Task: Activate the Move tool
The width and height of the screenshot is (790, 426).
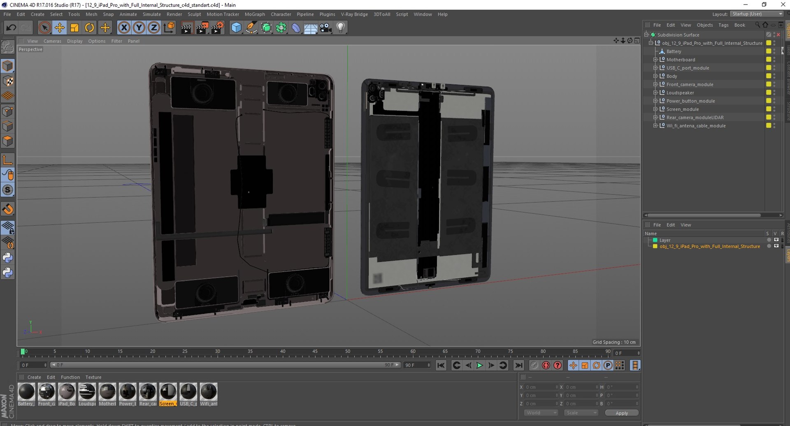Action: (59, 28)
